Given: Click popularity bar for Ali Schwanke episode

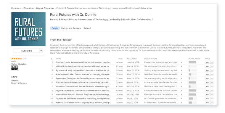Looking at the screenshot, I should coord(192,99).
